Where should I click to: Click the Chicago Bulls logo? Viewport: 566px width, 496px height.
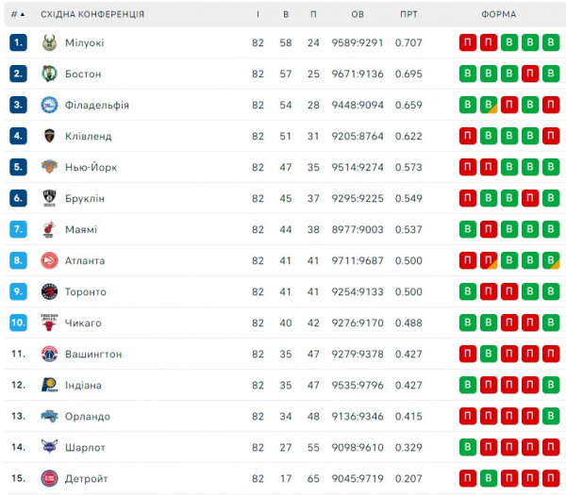coord(49,322)
